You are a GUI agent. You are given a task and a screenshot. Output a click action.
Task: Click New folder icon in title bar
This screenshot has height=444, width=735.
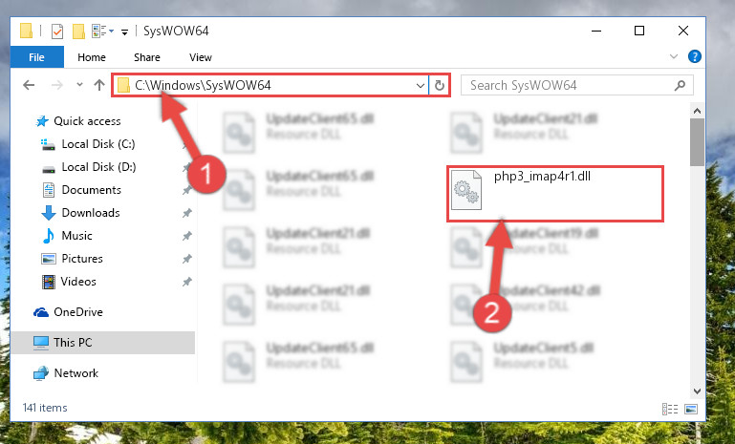coord(78,32)
